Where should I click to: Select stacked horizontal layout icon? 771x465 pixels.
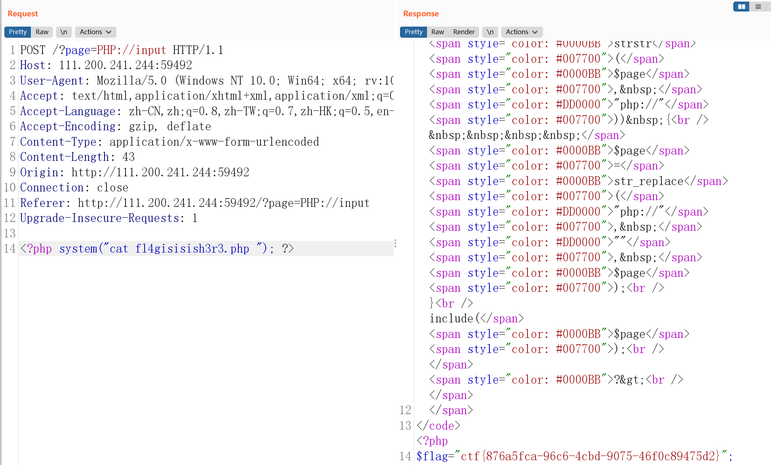coord(758,6)
